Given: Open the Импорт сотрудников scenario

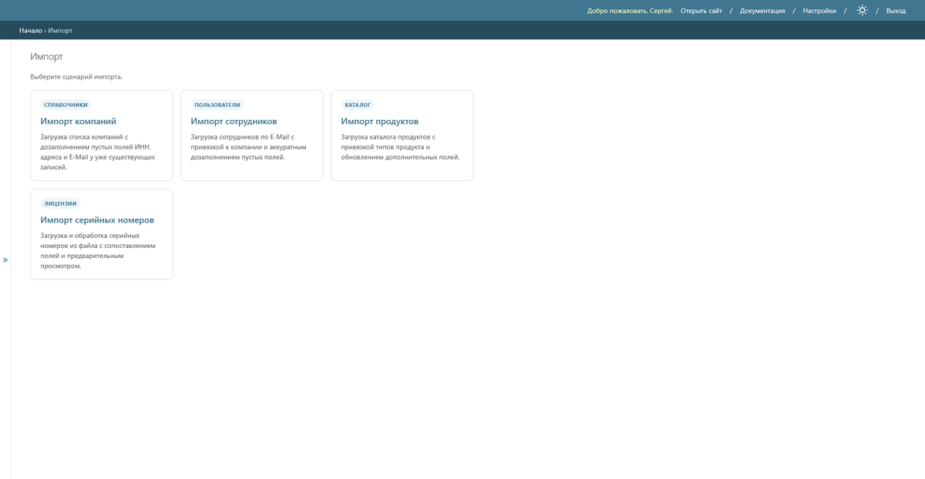Looking at the screenshot, I should tap(234, 122).
